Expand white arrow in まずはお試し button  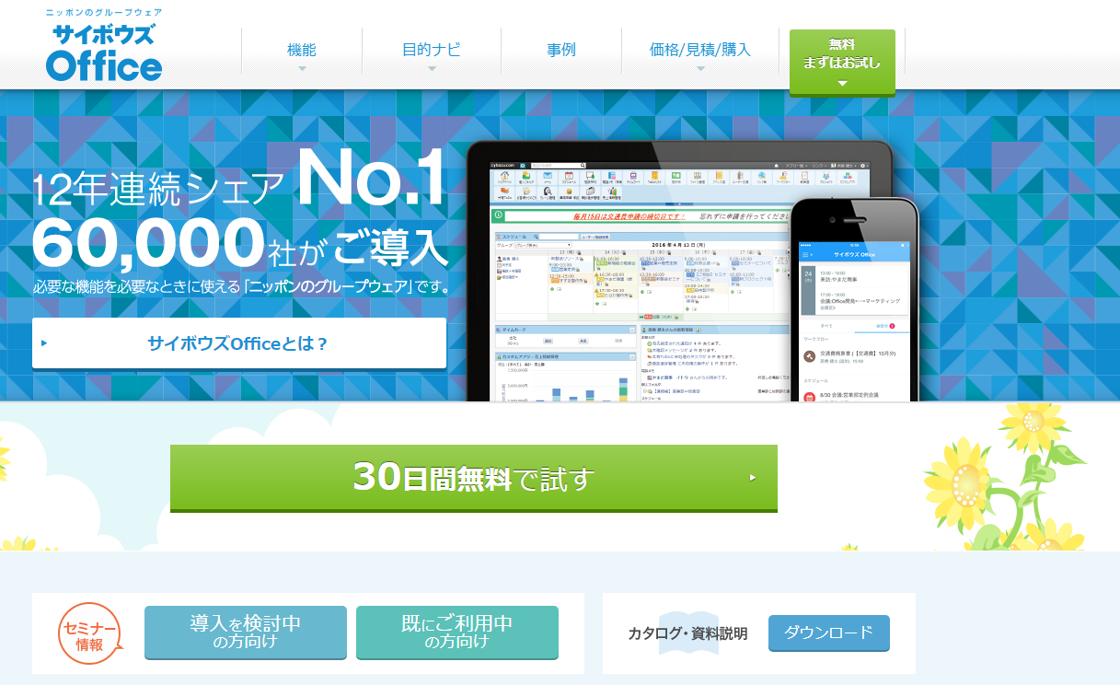842,83
